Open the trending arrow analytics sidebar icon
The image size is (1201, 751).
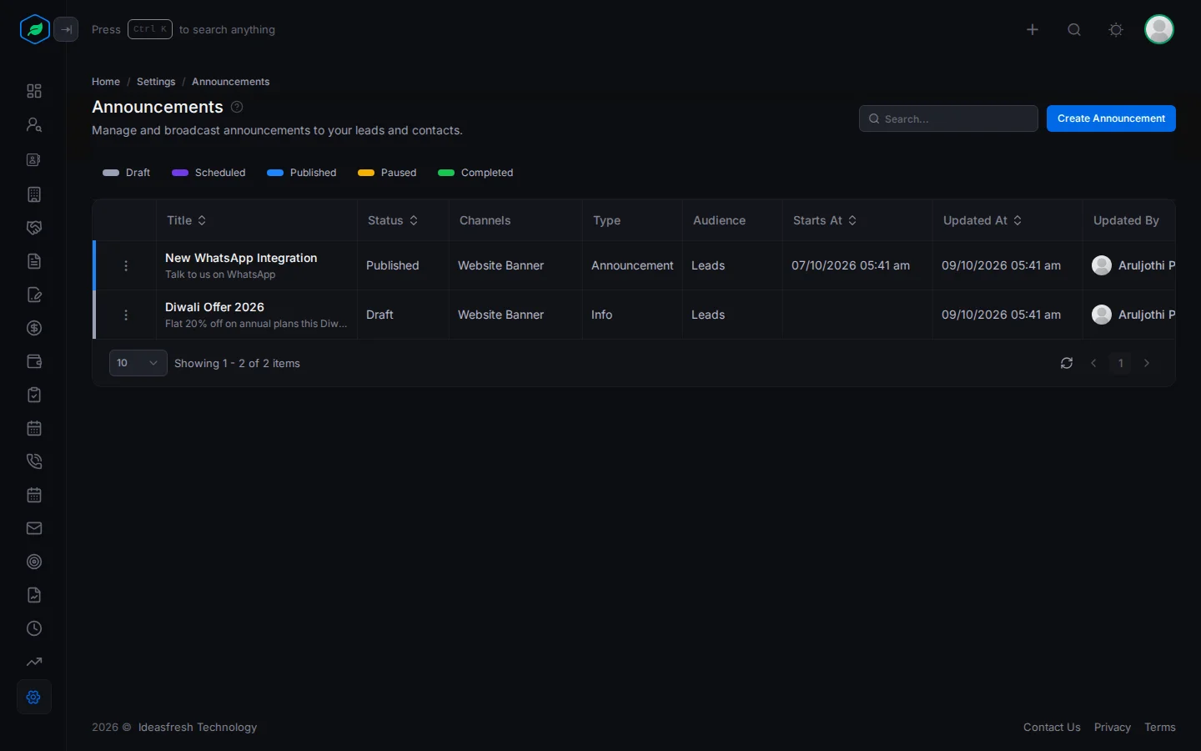tap(34, 662)
